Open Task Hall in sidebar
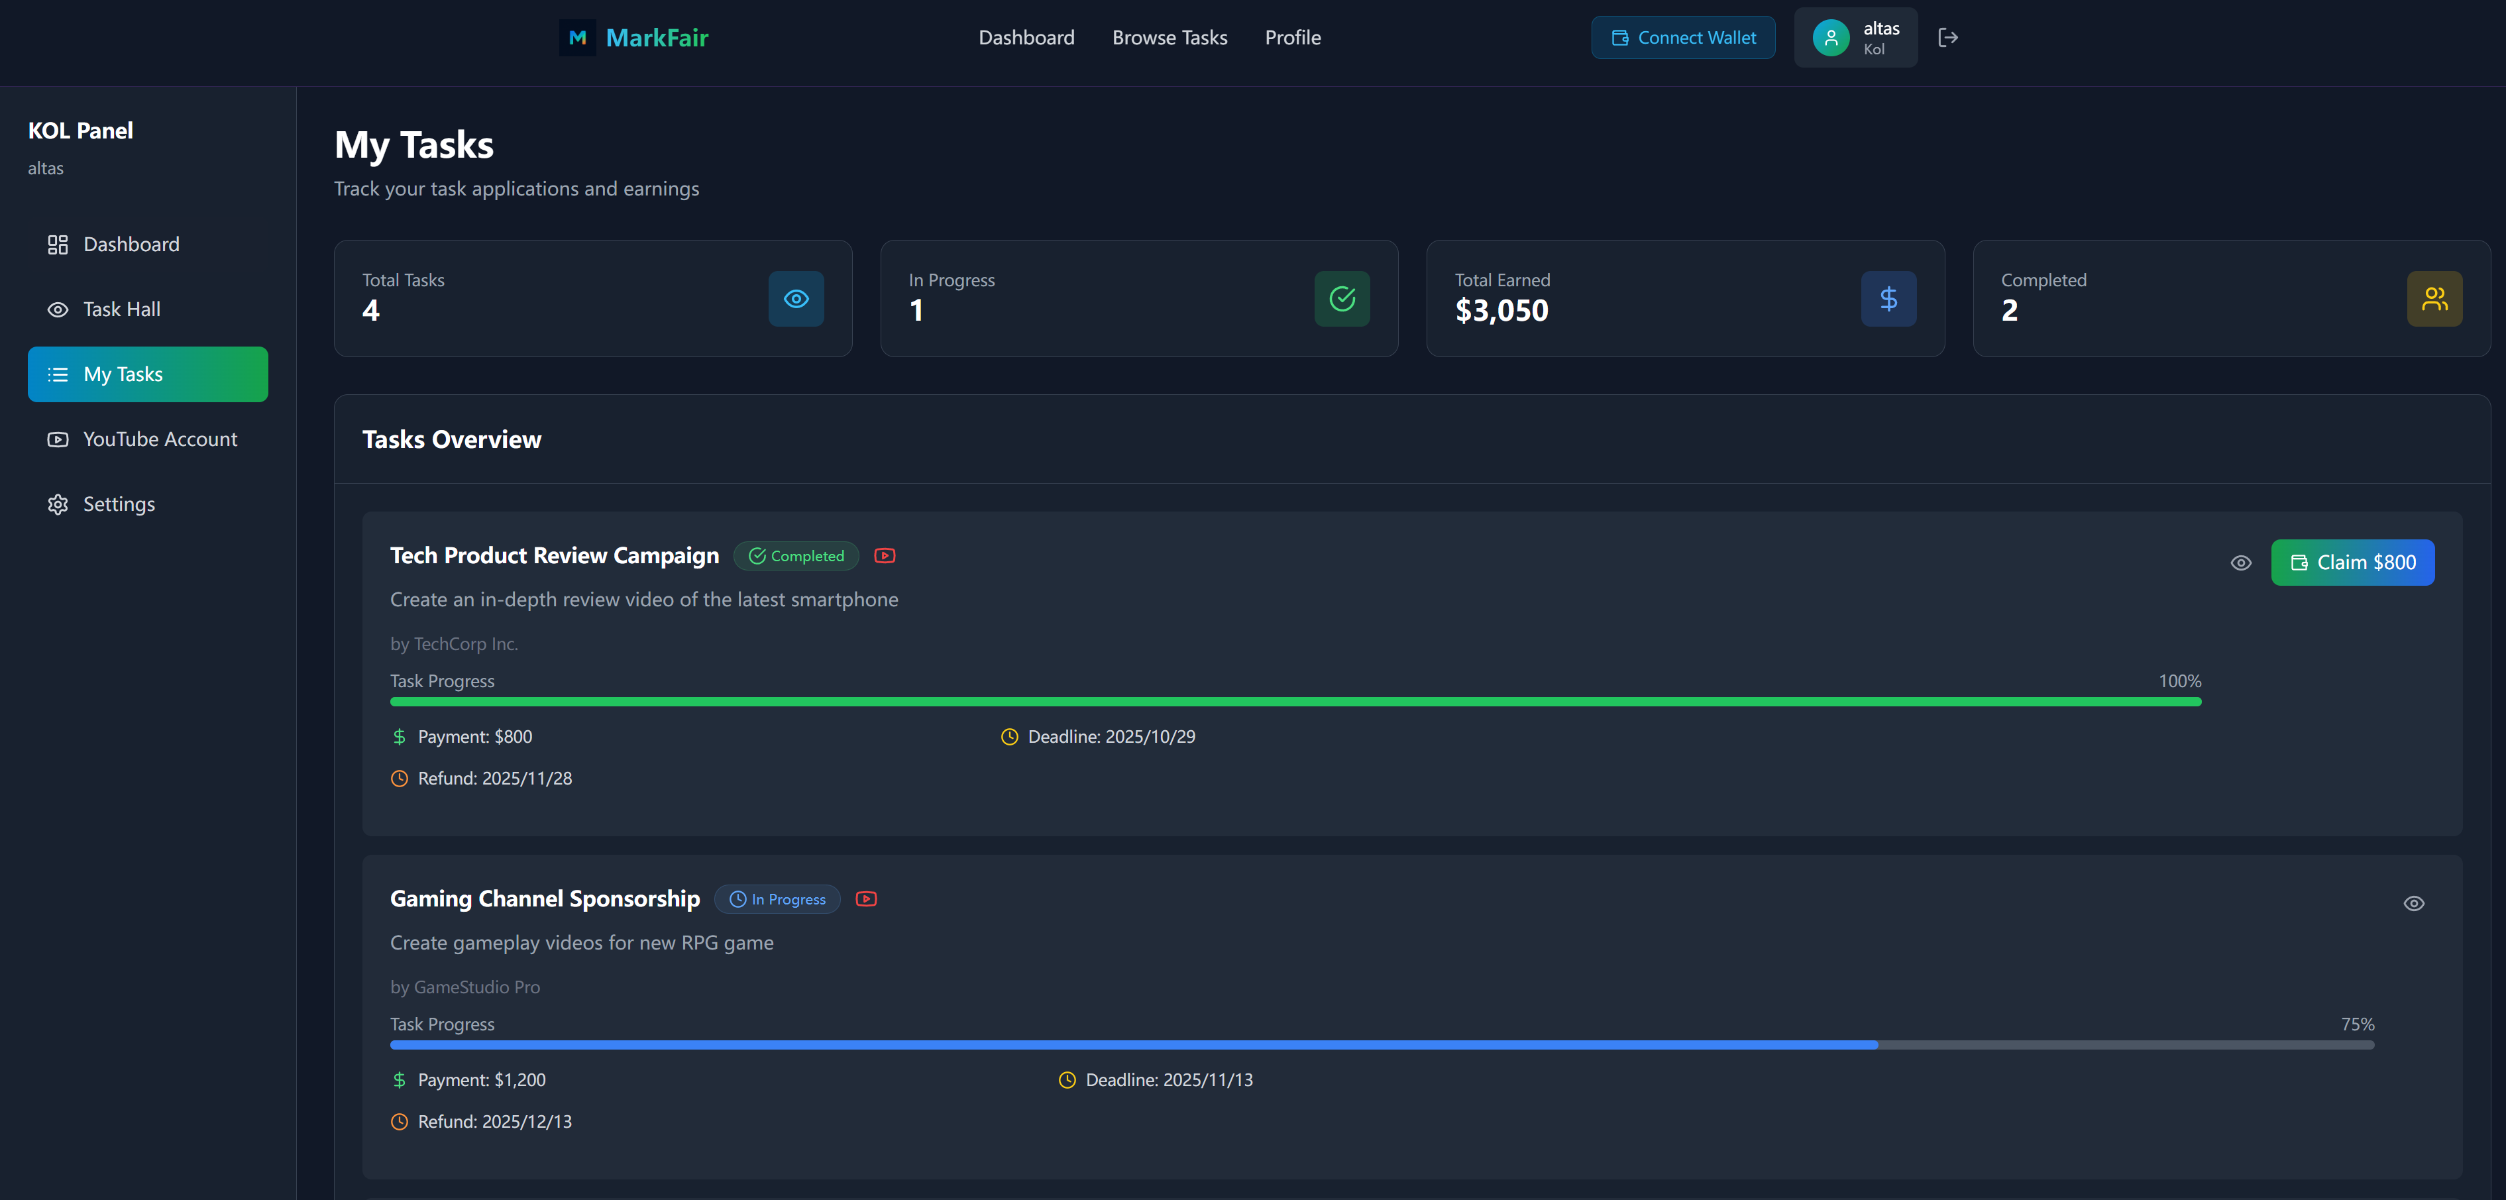This screenshot has width=2506, height=1200. [122, 309]
